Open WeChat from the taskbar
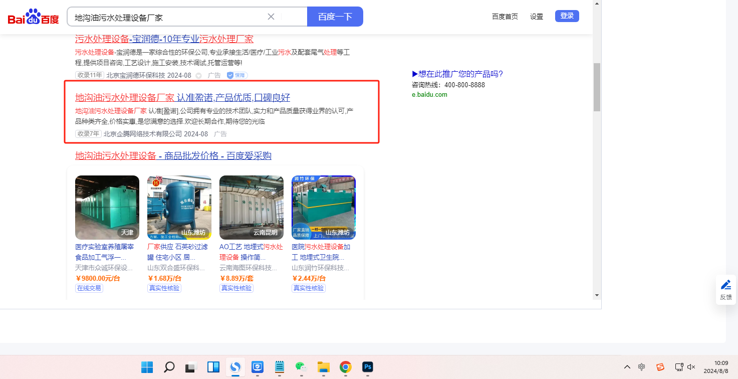Viewport: 738px width, 379px height. click(301, 367)
